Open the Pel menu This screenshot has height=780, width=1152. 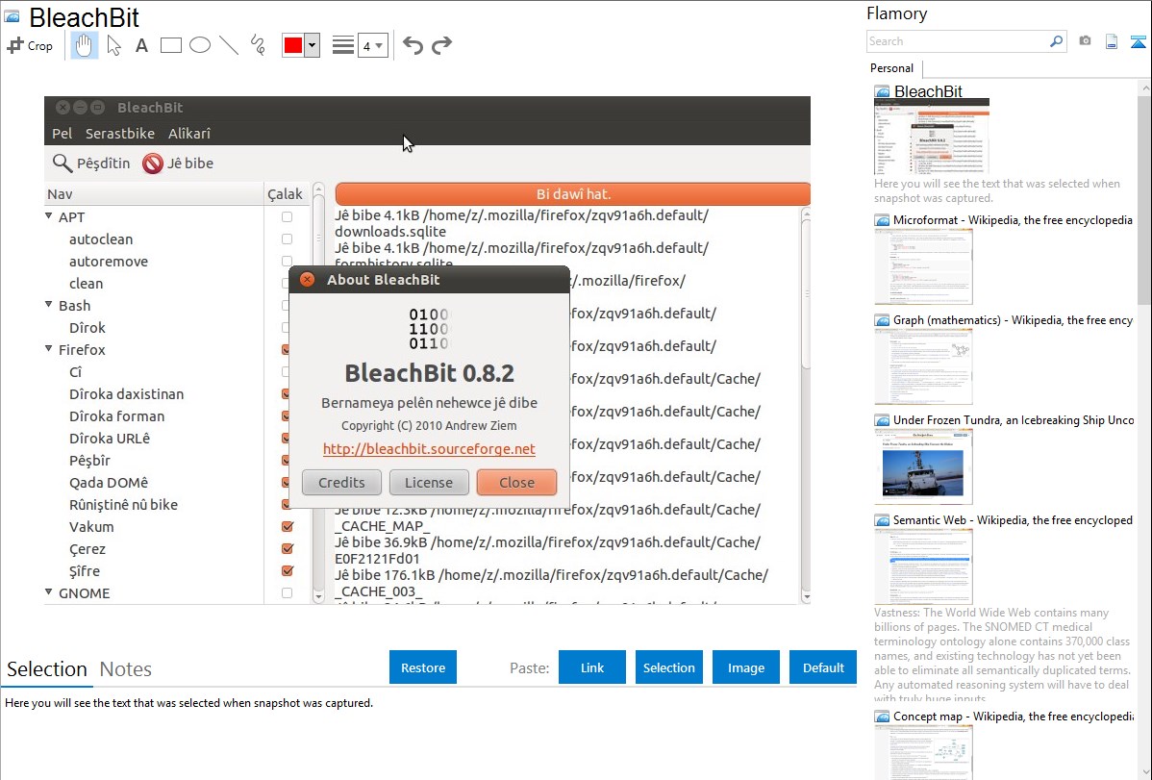(x=62, y=133)
